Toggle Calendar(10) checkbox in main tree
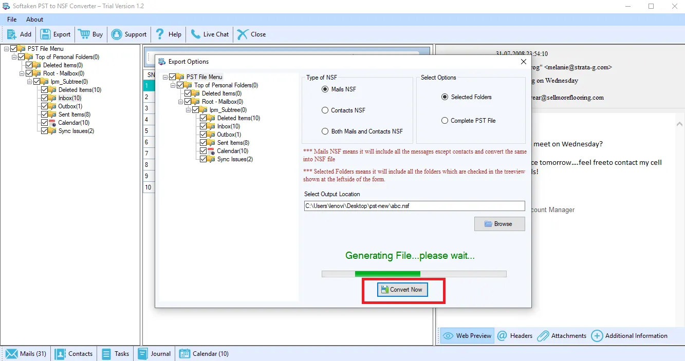This screenshot has height=361, width=685. (x=44, y=123)
